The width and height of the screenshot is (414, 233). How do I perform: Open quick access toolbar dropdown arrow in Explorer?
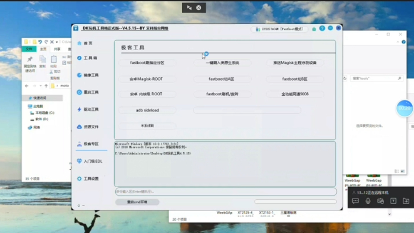coord(57,42)
